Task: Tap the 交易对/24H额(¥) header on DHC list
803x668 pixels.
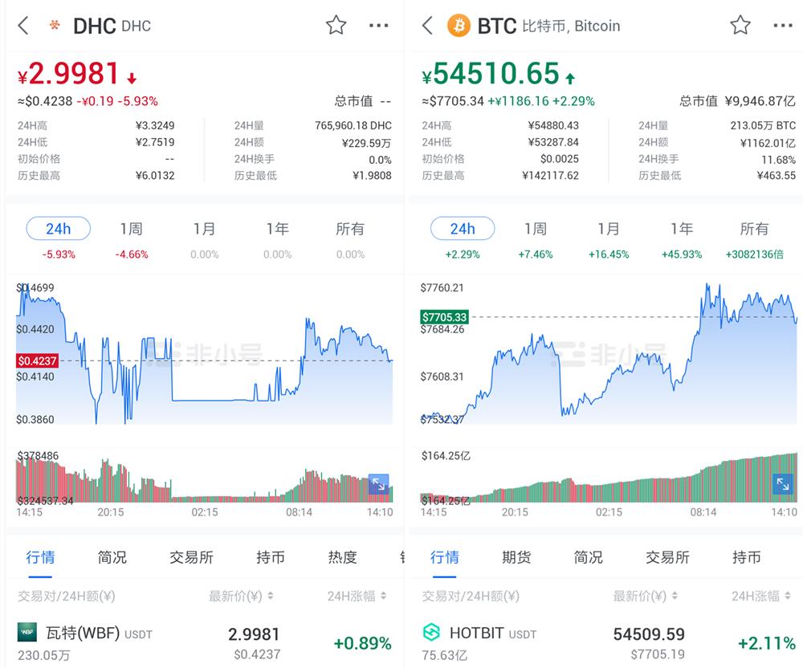Action: [x=67, y=596]
